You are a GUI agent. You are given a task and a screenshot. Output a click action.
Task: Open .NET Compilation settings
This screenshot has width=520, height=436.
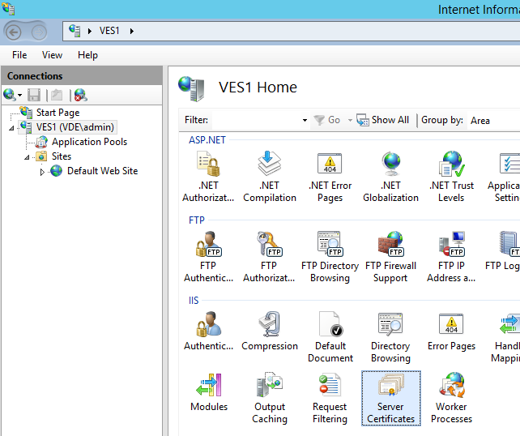pos(269,176)
